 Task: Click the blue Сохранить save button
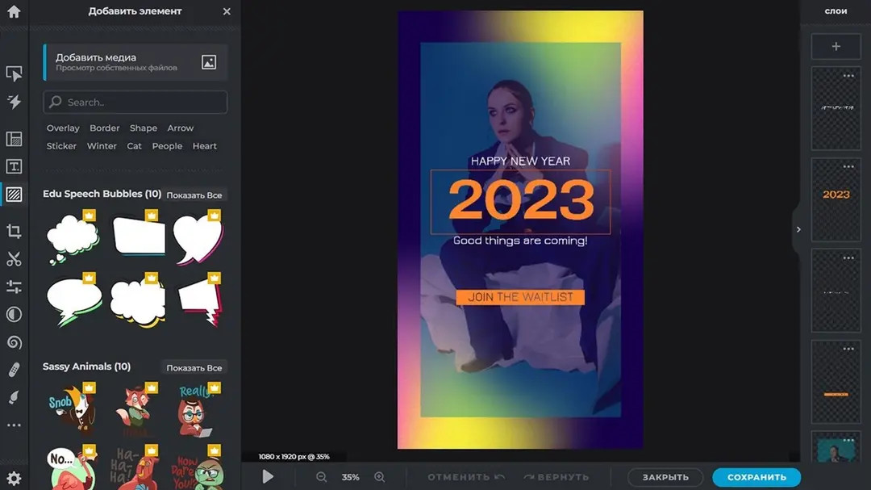tap(756, 477)
